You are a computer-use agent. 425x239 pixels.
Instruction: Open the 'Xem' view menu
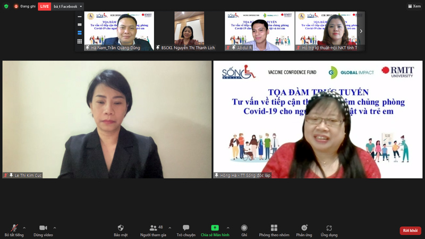[414, 6]
